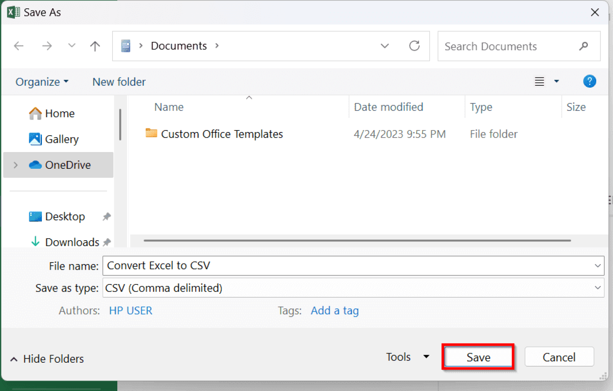Click the Save button
The image size is (613, 391).
point(478,357)
